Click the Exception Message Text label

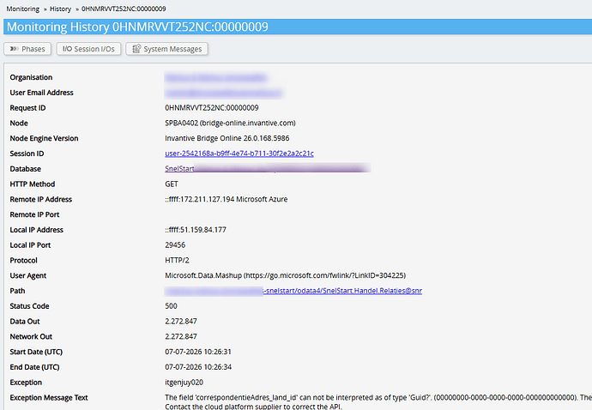[49, 397]
